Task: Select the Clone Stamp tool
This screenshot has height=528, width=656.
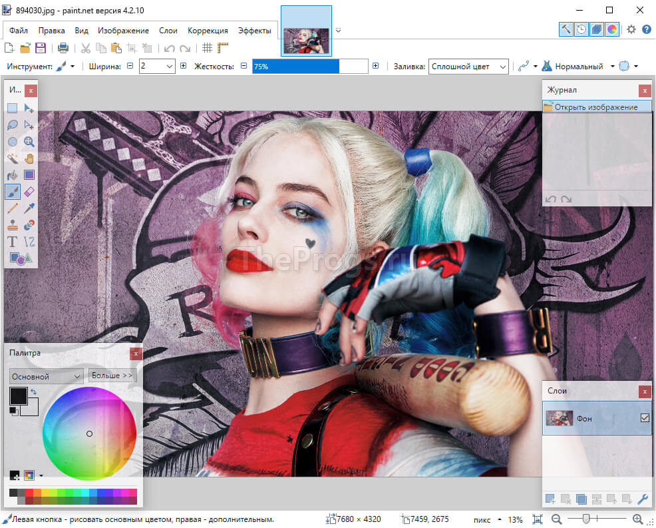Action: (x=13, y=225)
